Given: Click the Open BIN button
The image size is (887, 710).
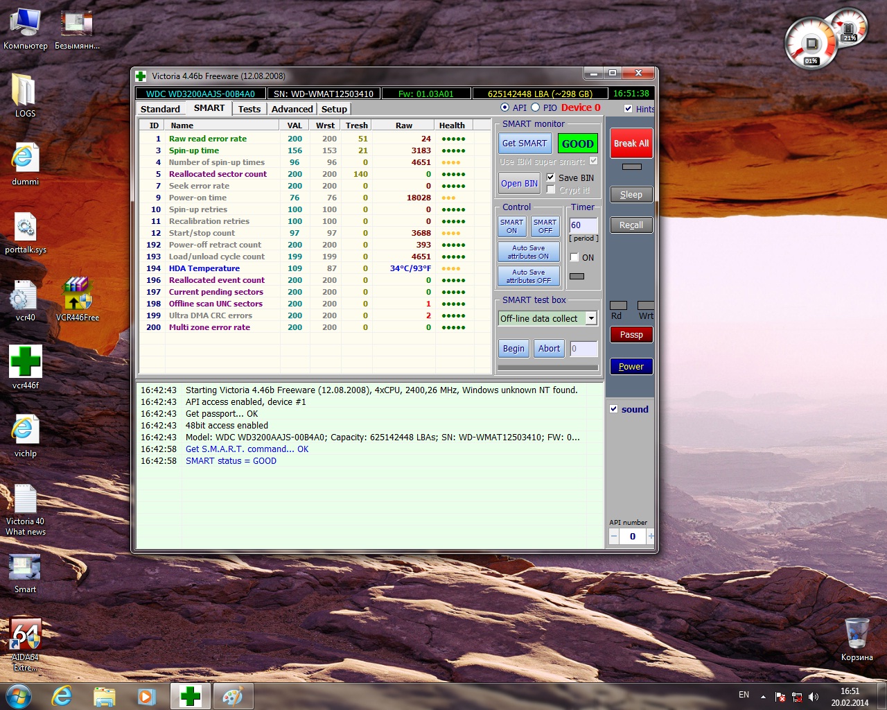Looking at the screenshot, I should (519, 184).
